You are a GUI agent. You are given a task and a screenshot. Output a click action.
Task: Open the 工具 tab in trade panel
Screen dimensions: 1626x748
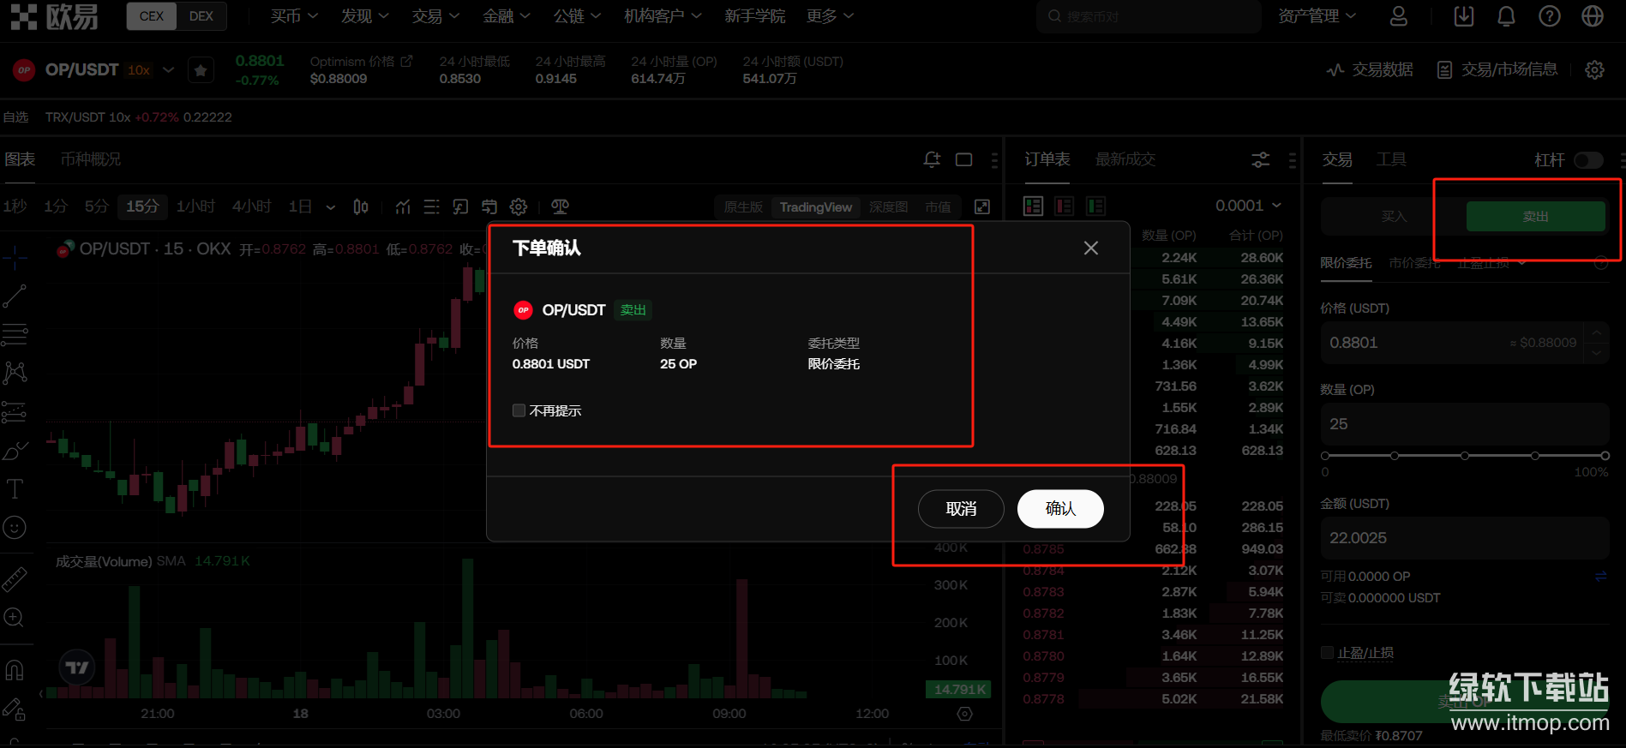(x=1391, y=159)
